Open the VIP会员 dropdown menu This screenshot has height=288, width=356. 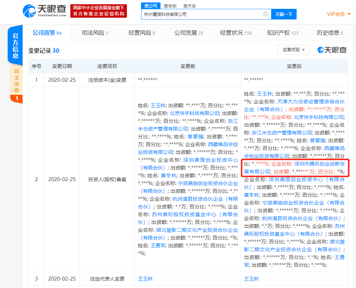coord(339,14)
